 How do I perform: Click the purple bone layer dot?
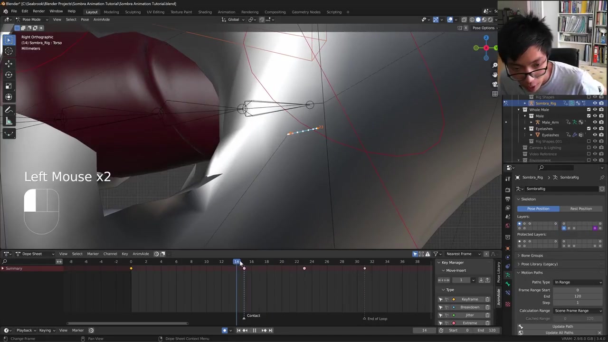(x=595, y=228)
